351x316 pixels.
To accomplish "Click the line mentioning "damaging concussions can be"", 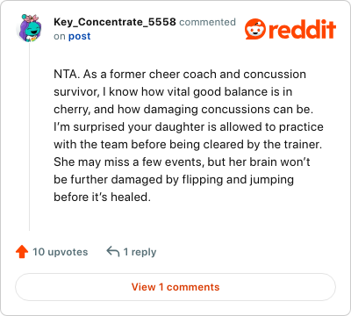I will click(183, 110).
